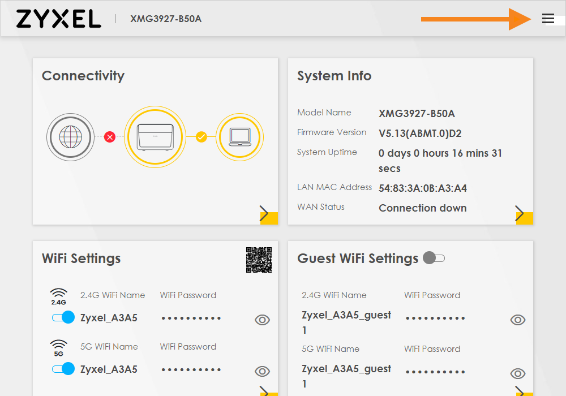This screenshot has height=396, width=566.
Task: Show the Zyxel_A3A5_guest1 2.4G password
Action: point(518,320)
